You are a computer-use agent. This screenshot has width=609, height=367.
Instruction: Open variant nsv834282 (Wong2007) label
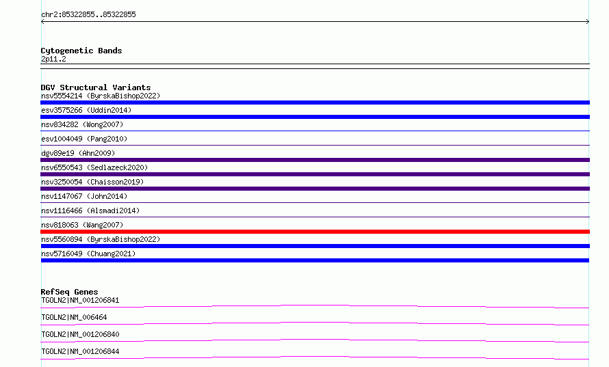[82, 124]
